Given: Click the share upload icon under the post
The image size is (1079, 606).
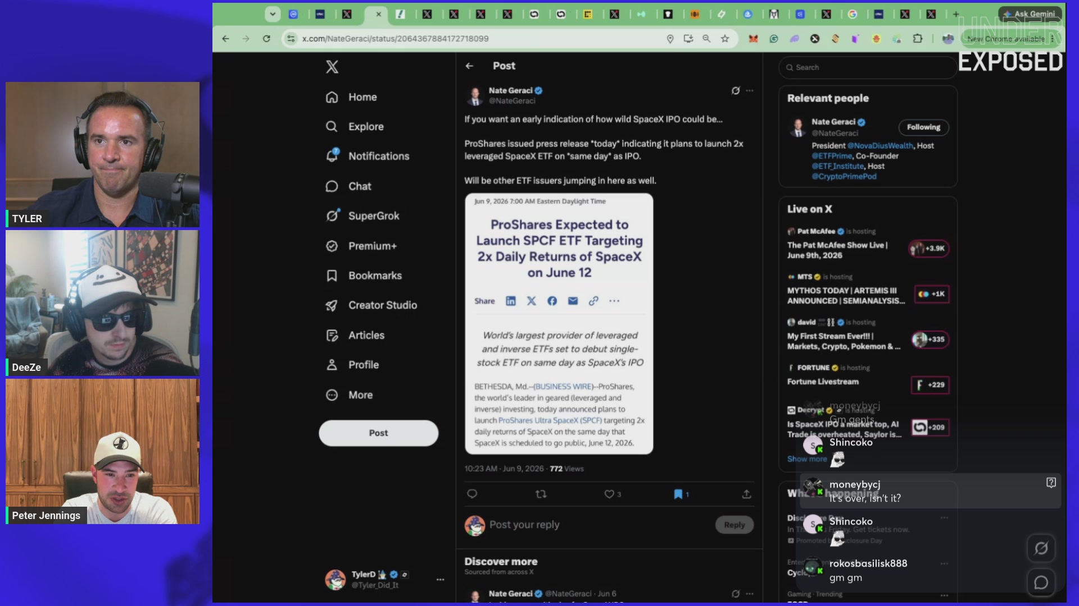Looking at the screenshot, I should click(746, 494).
